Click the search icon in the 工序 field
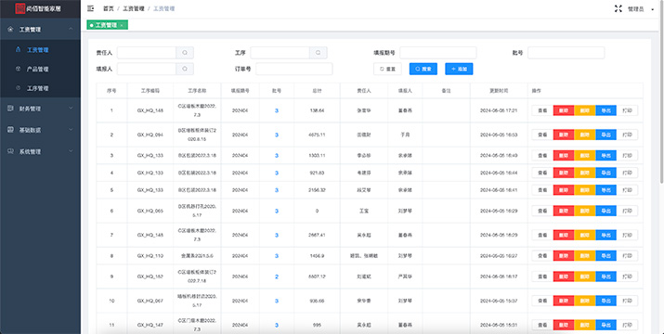This screenshot has width=664, height=334. (318, 53)
